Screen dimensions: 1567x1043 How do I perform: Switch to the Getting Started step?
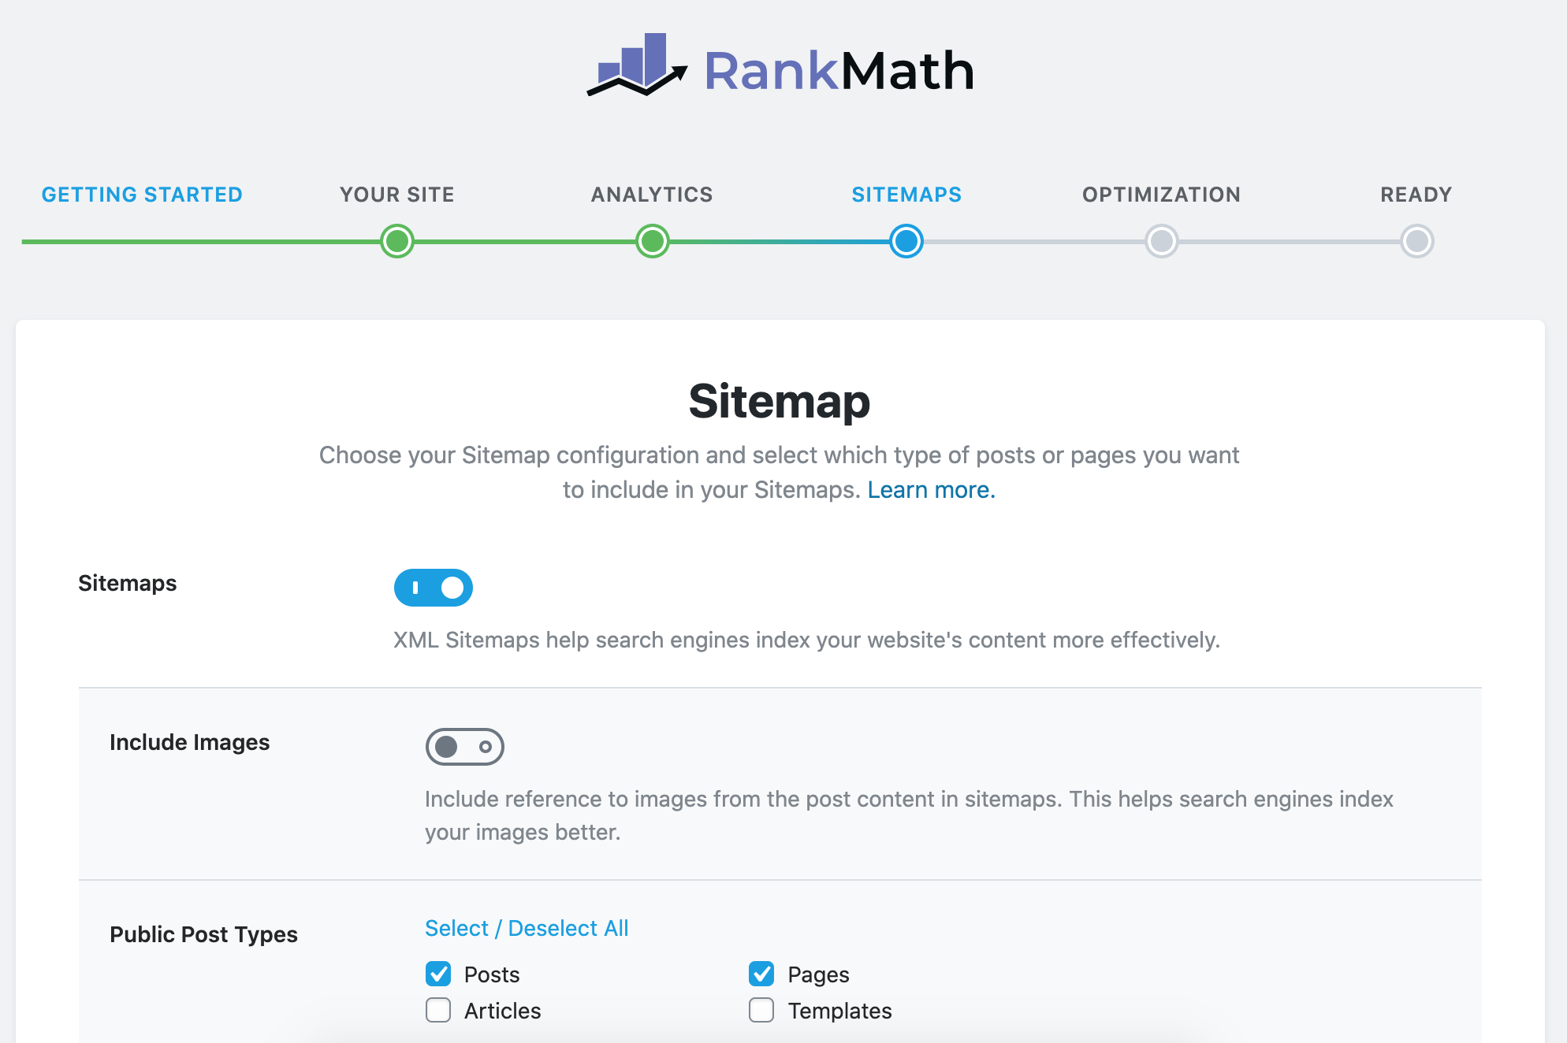click(143, 194)
